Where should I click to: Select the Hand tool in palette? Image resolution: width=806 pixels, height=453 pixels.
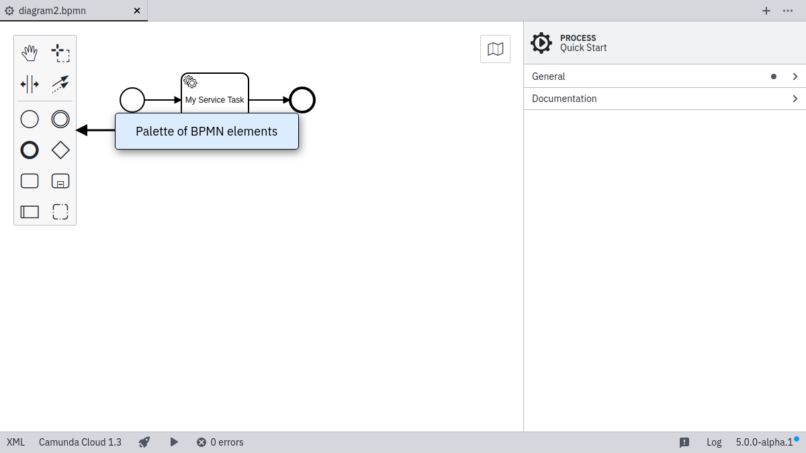30,53
